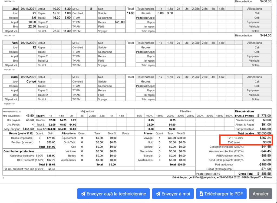Cancel with the Annuler button
277x203 pixels.
260,194
